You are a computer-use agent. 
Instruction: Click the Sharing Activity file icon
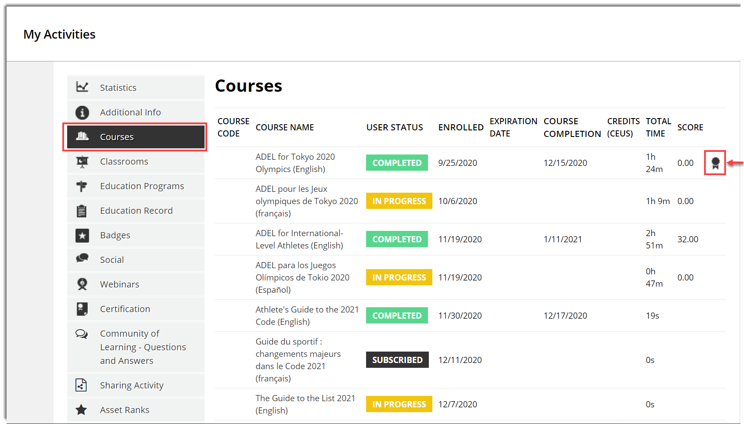81,385
